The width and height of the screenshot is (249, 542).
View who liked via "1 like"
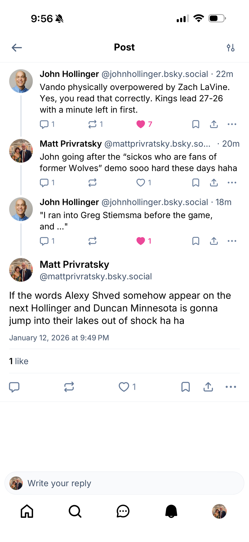19,361
